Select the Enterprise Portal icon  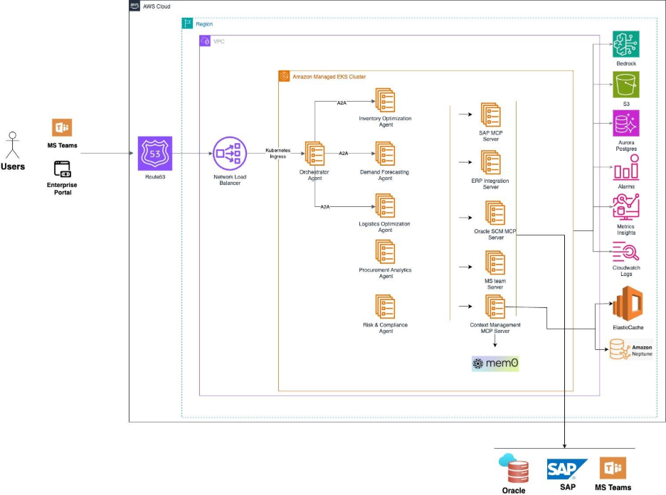click(x=63, y=169)
